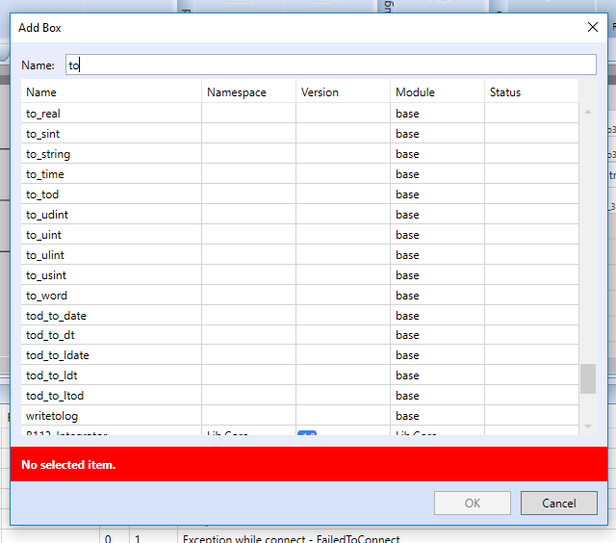Close the Add Box dialog
616x543 pixels.
[593, 27]
